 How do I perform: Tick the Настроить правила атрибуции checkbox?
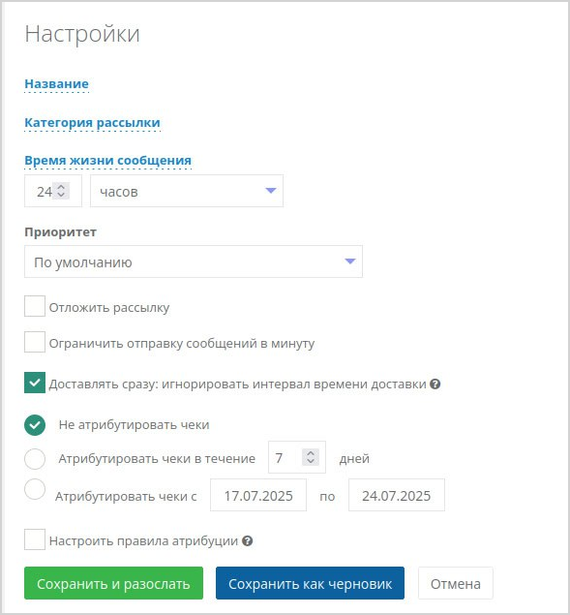(35, 539)
